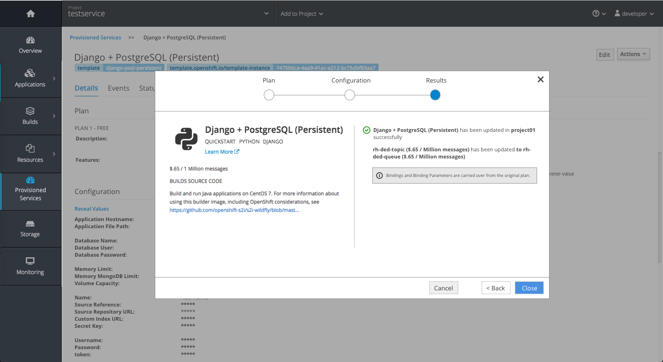663x362 pixels.
Task: Click the 'Source Repository URL:' label
Action: point(104,312)
